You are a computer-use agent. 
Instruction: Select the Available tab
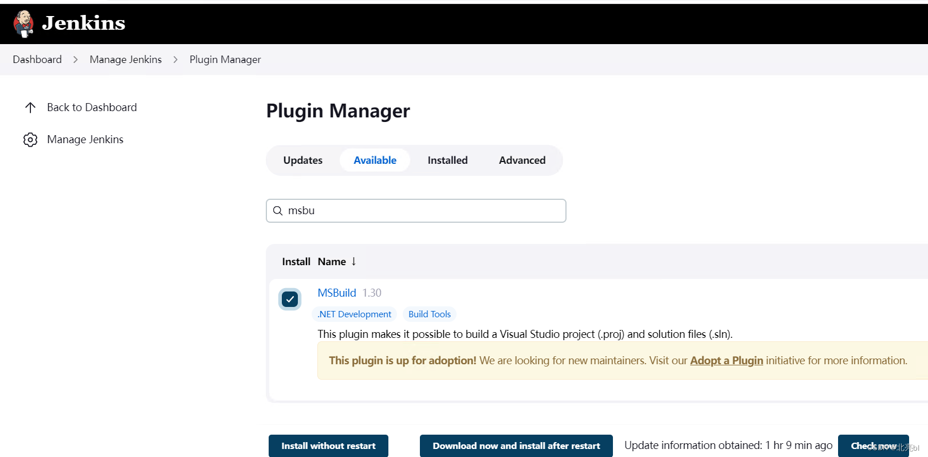pyautogui.click(x=375, y=160)
